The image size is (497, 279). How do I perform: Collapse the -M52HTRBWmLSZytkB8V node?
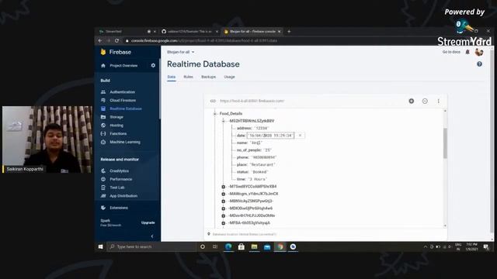click(x=224, y=121)
